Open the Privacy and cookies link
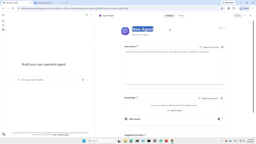The height and width of the screenshot is (144, 256). click(x=63, y=135)
